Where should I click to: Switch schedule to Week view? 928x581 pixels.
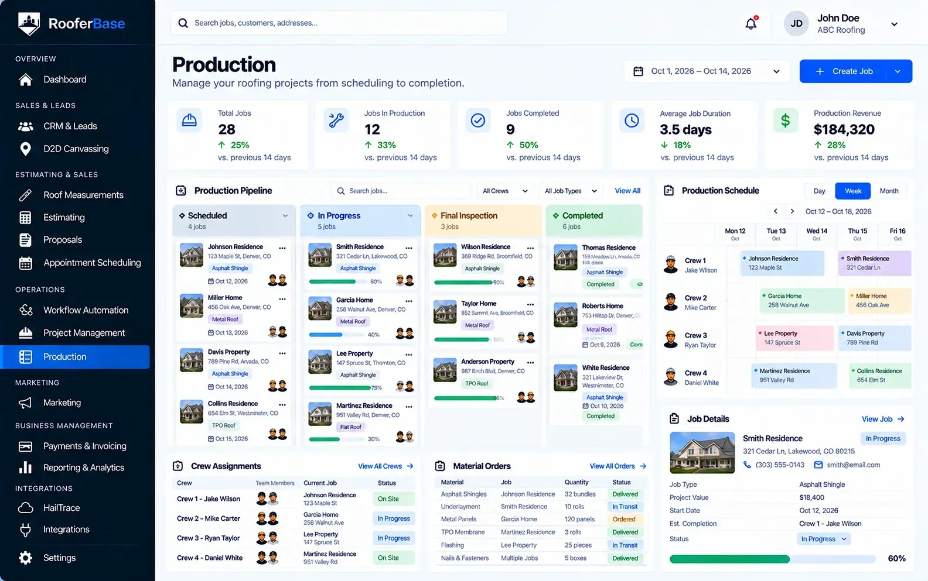(853, 191)
